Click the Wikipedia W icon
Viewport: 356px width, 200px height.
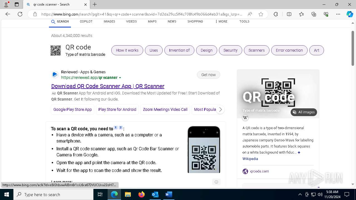[245, 118]
